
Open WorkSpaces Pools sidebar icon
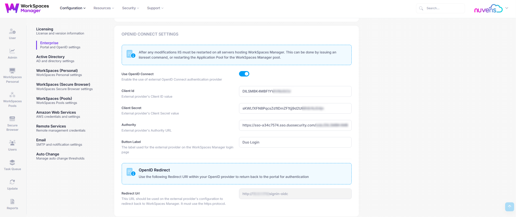[12, 95]
